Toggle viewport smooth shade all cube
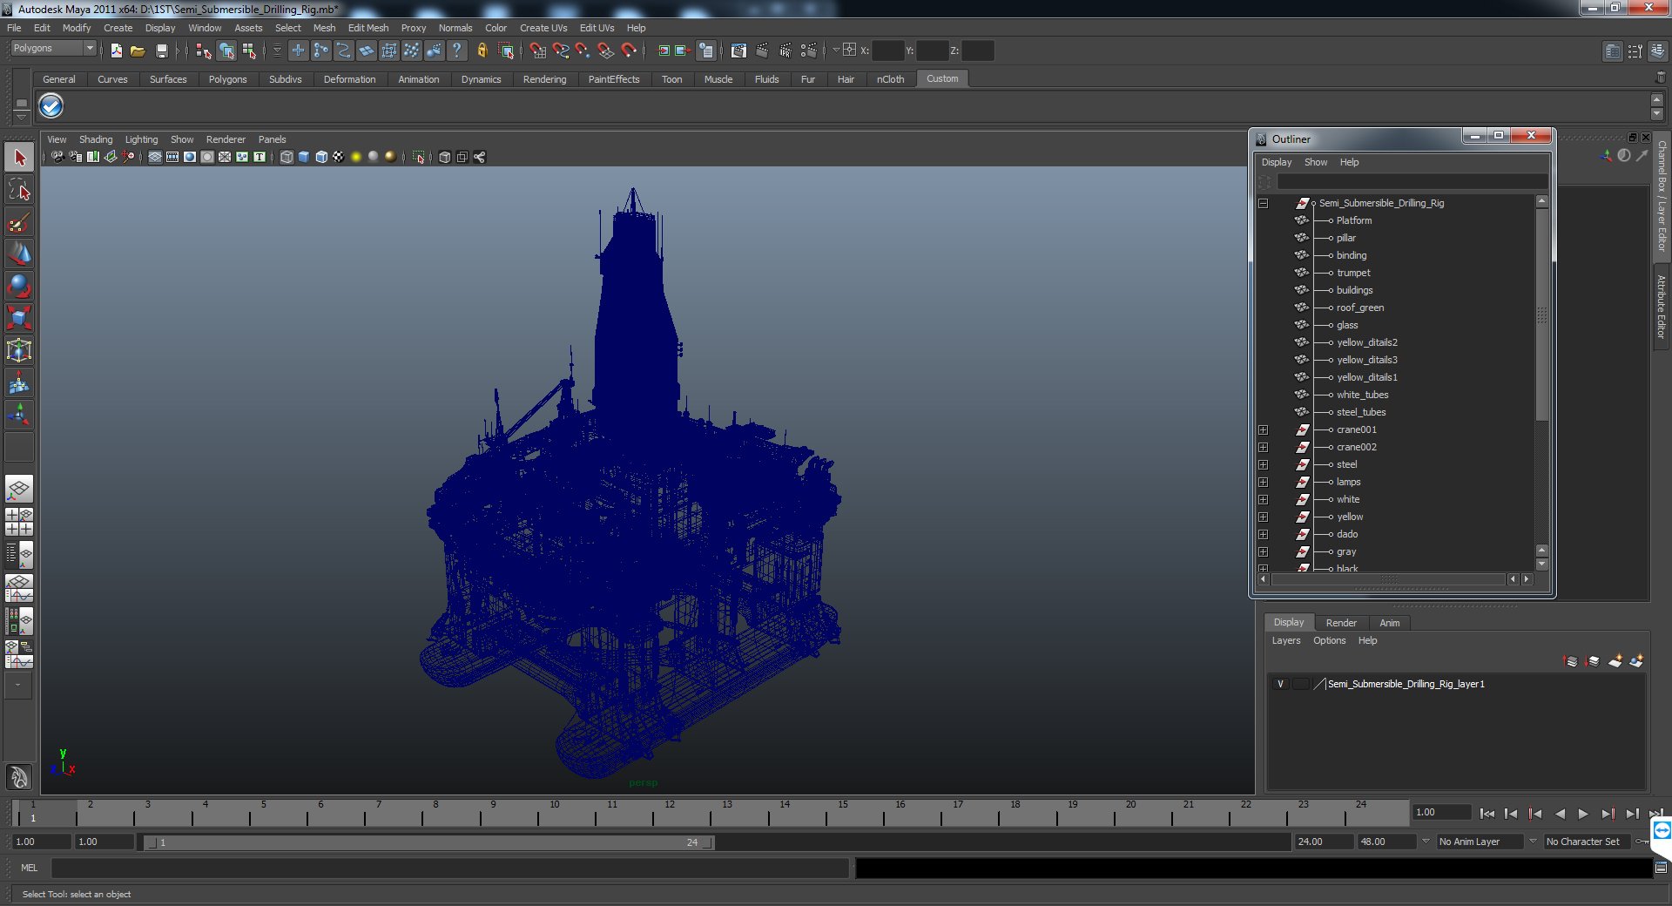The image size is (1672, 906). [304, 157]
